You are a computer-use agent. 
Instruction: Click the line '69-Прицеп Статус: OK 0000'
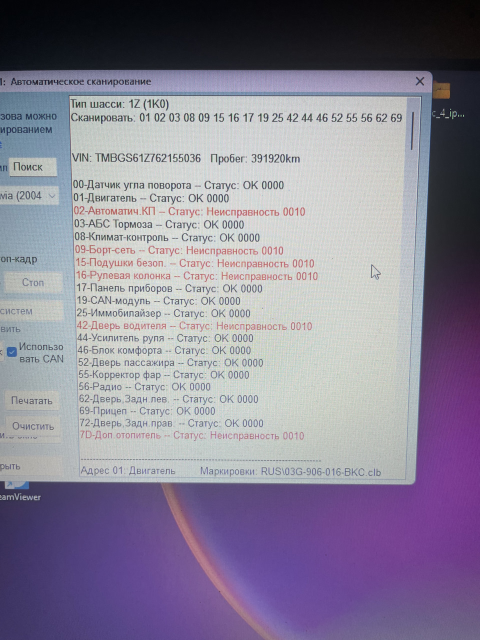point(147,411)
